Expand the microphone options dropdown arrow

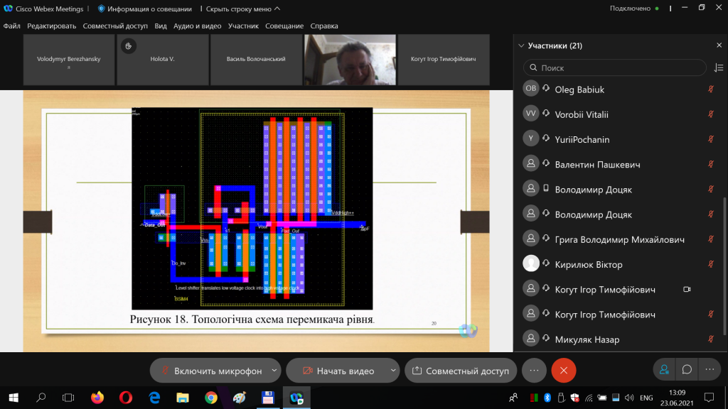273,371
